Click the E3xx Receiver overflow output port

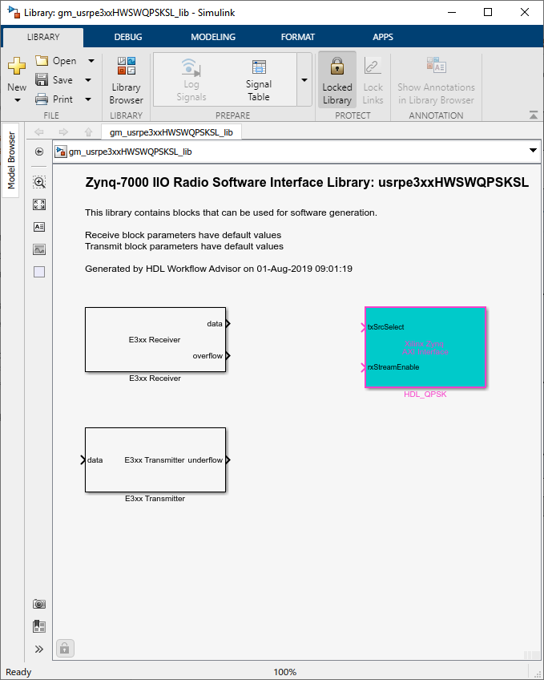tap(228, 355)
